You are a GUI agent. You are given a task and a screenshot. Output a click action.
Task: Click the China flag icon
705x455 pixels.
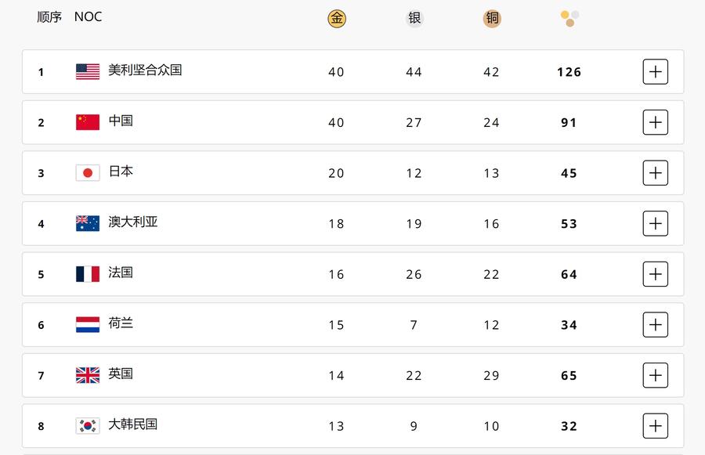(88, 122)
